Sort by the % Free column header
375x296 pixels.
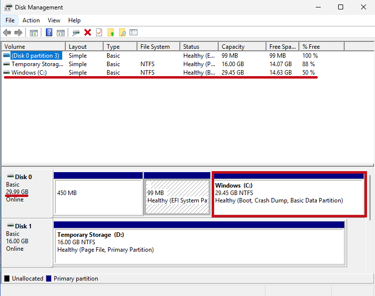(322, 47)
